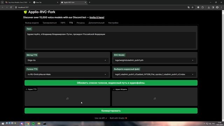Open Тренироваться tab

(50, 23)
